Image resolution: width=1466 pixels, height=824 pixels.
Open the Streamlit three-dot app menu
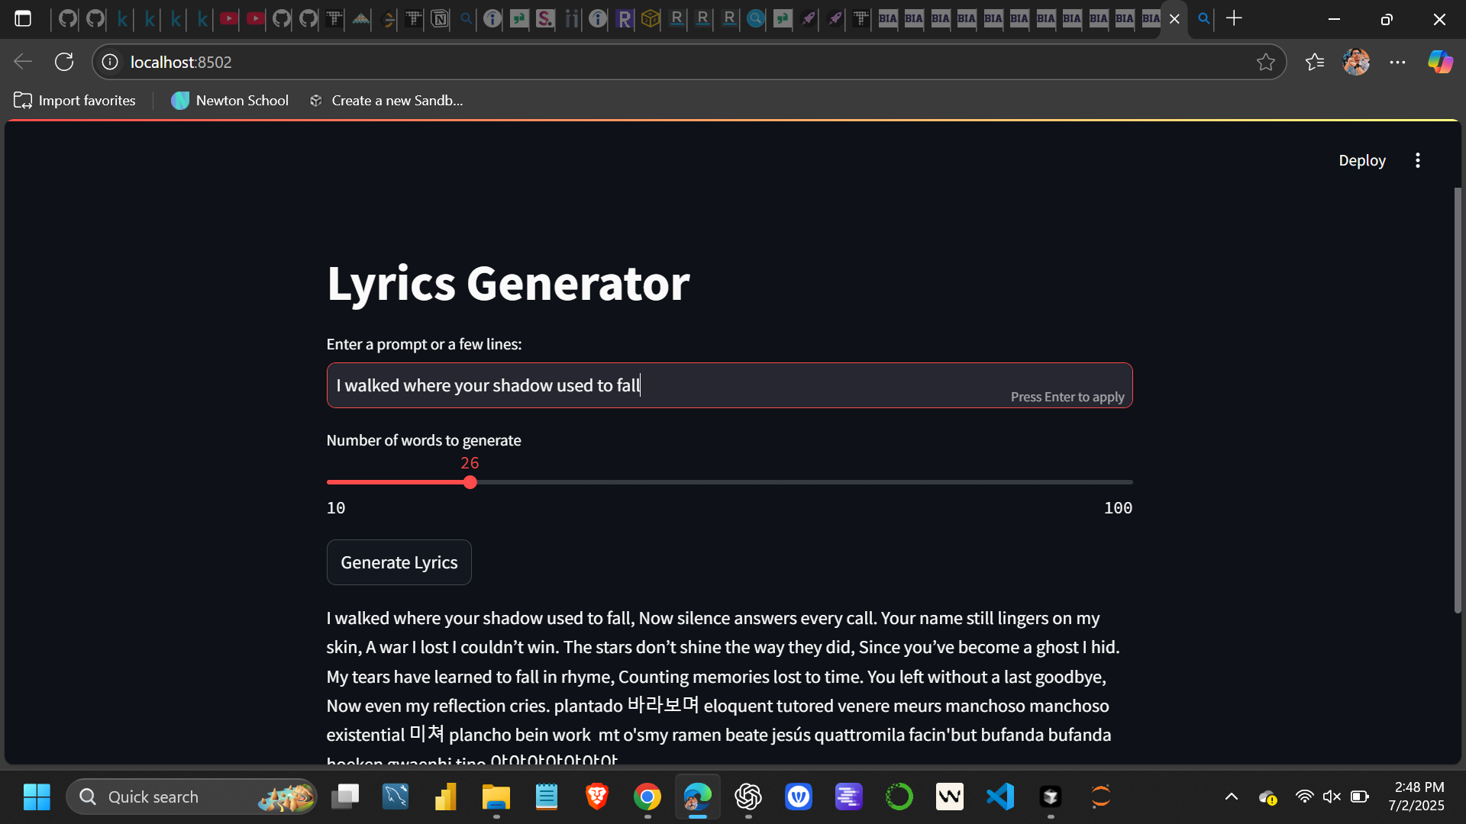tap(1417, 160)
